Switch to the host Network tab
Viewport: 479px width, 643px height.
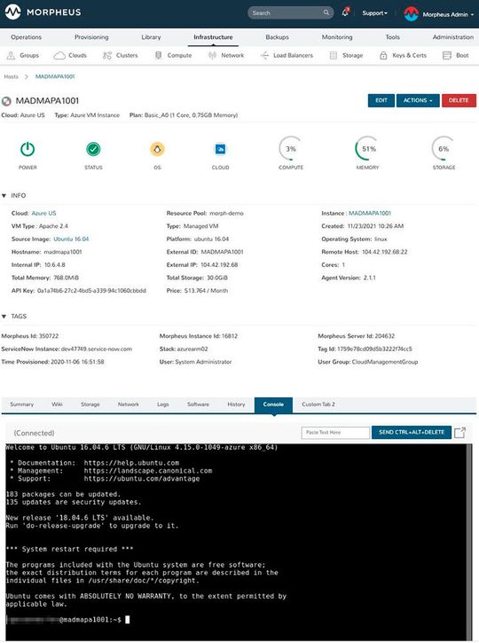(x=129, y=404)
